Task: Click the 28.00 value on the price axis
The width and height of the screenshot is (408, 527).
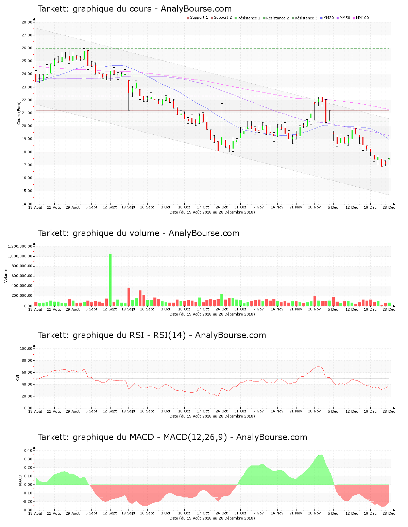Action: 27,22
